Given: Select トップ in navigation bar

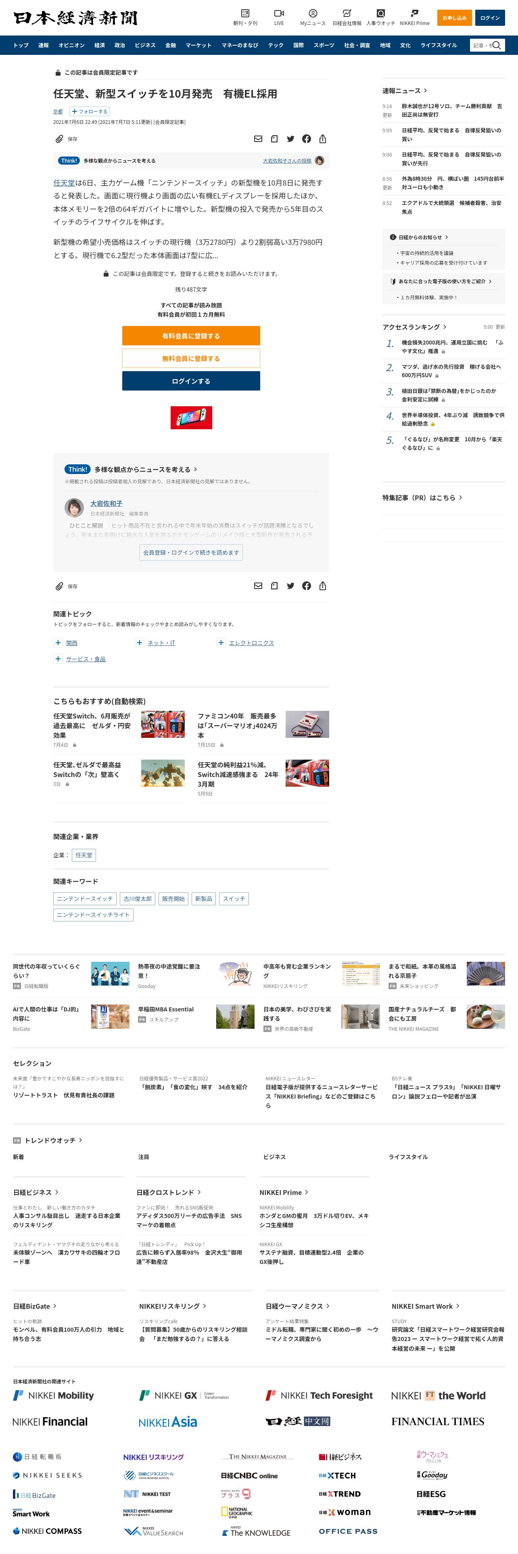Looking at the screenshot, I should point(21,45).
